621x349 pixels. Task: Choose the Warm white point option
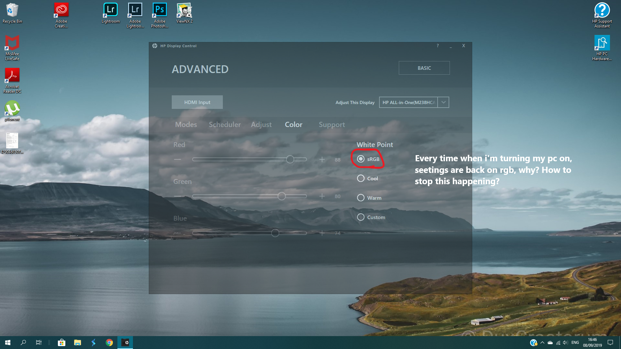click(x=361, y=197)
